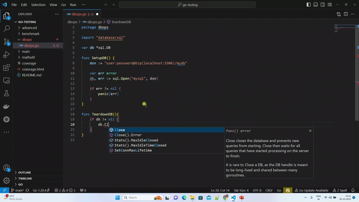The height and width of the screenshot is (202, 359).
Task: Open Explorer views and more actions ellipsis
Action: tap(57, 14)
